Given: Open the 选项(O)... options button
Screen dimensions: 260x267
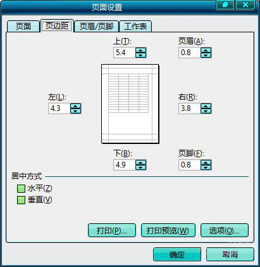Looking at the screenshot, I should point(225,230).
